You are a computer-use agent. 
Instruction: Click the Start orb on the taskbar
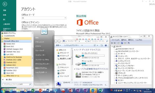click(3, 91)
